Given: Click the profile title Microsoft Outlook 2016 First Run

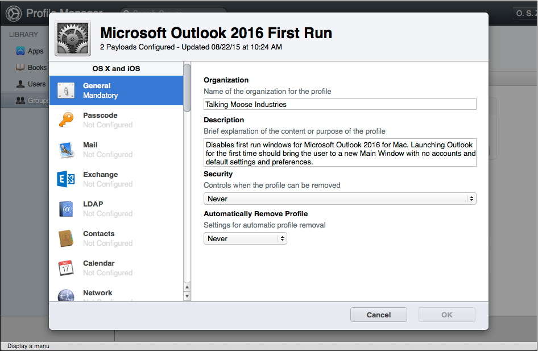Looking at the screenshot, I should [x=216, y=34].
